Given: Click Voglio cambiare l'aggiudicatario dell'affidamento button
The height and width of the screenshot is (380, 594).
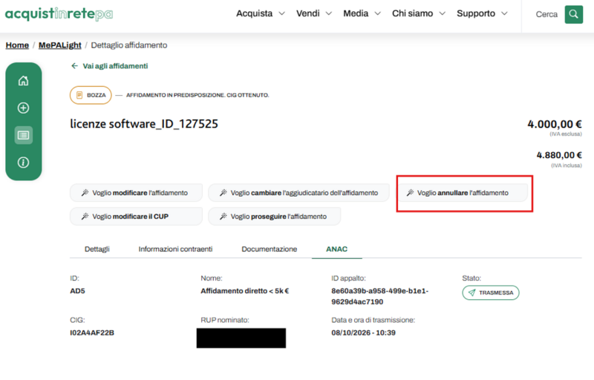Looking at the screenshot, I should pos(298,193).
